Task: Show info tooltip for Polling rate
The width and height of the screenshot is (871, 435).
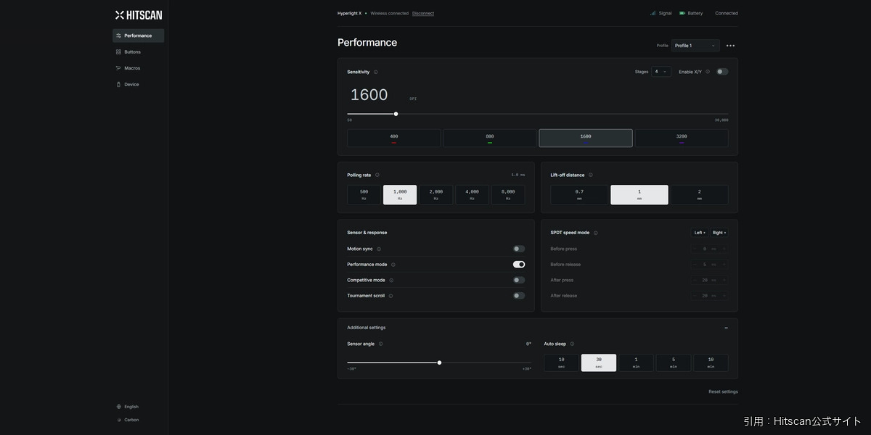Action: (x=377, y=175)
